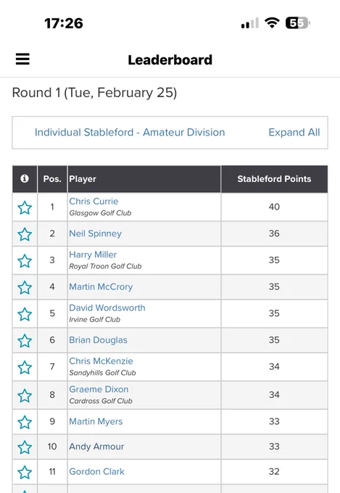Image resolution: width=340 pixels, height=493 pixels.
Task: Tap the star beside Martin McCrory
Action: [25, 287]
